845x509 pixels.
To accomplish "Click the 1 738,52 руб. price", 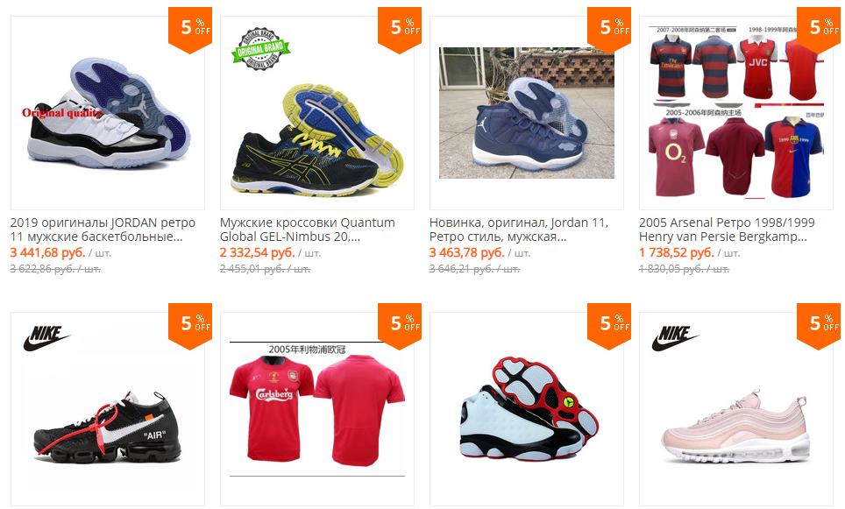I will coord(677,252).
